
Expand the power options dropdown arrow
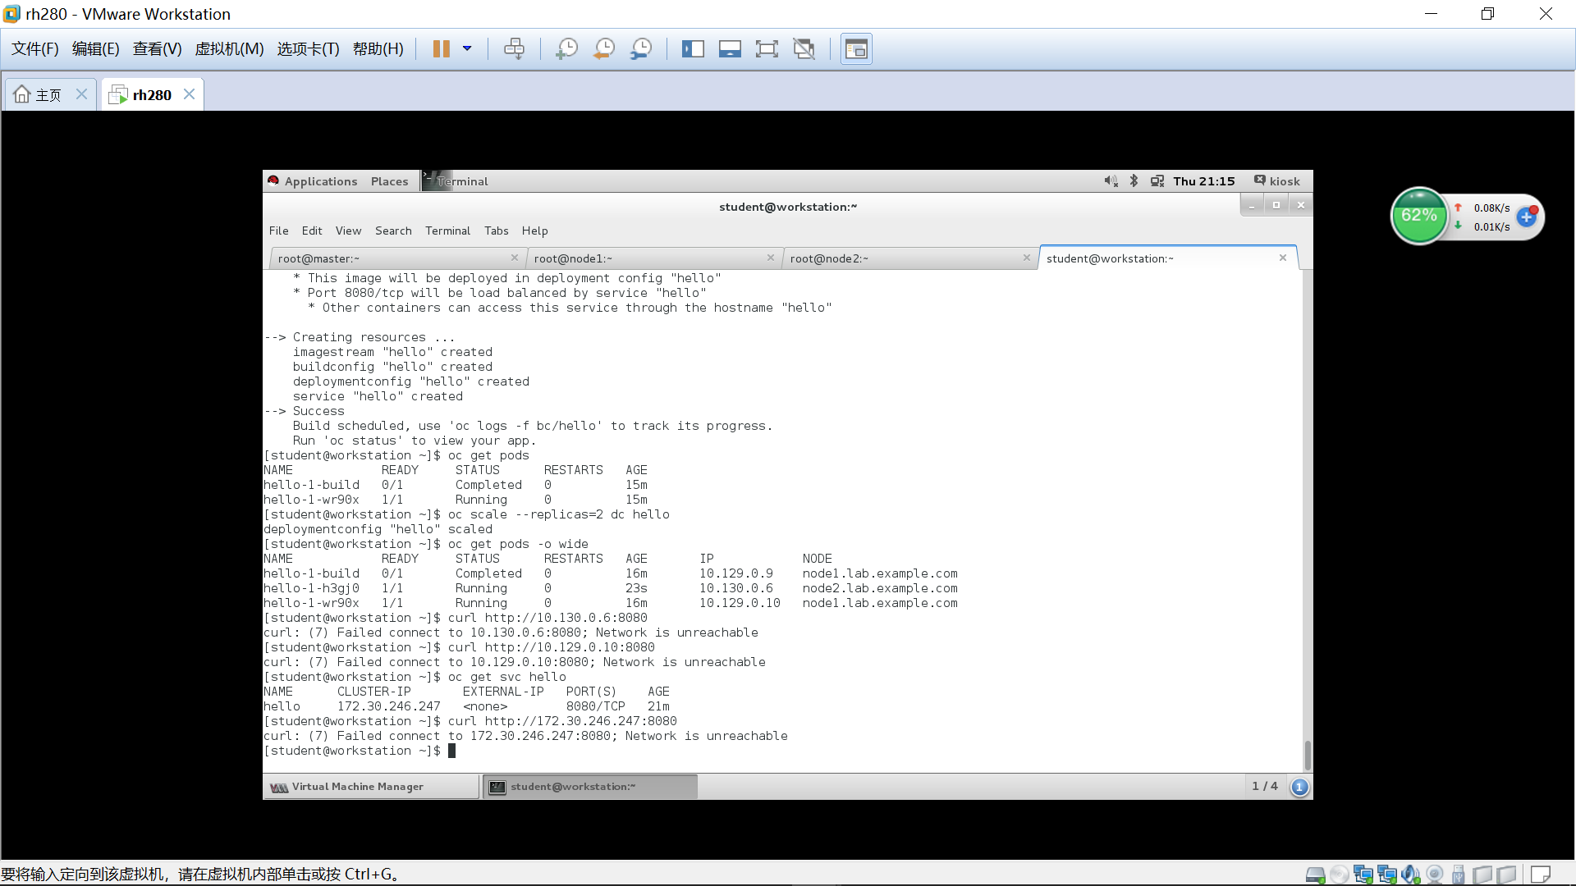point(467,49)
